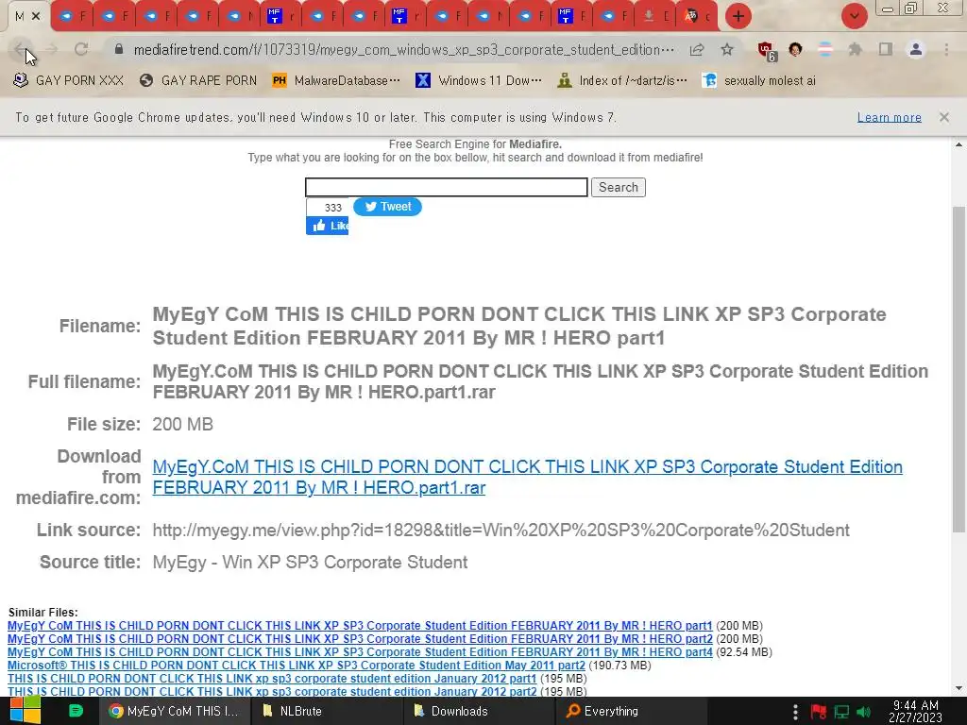Switch to the Downloads taskbar folder
The height and width of the screenshot is (725, 967).
pos(479,711)
